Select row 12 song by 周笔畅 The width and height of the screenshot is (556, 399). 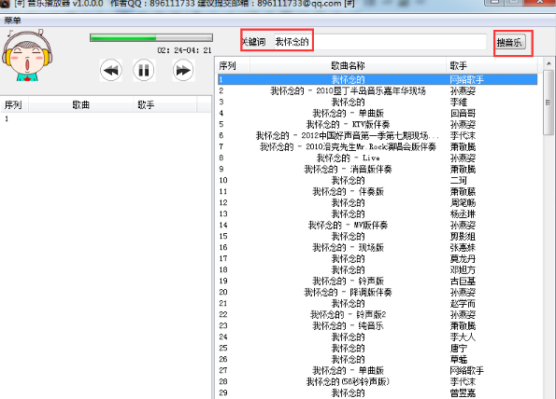click(x=378, y=202)
